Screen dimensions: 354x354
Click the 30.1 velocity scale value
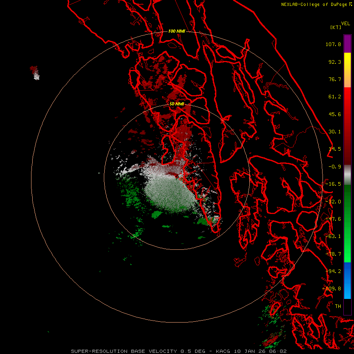(x=335, y=132)
